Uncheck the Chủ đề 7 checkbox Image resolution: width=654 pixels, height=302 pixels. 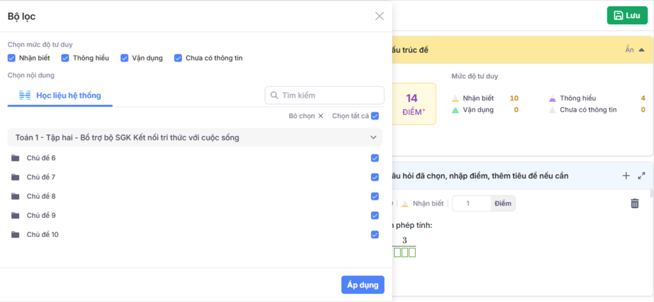point(375,177)
